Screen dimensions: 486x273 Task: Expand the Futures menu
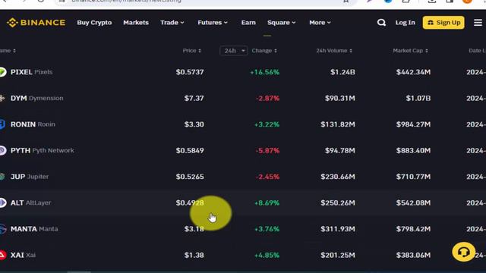(x=213, y=23)
